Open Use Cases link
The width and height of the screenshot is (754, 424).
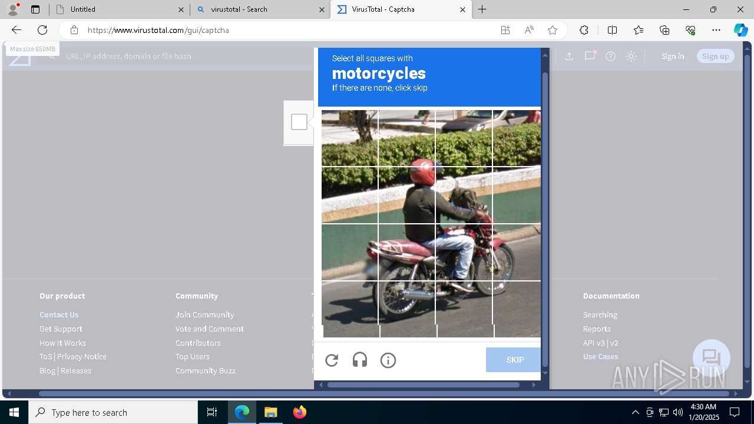click(x=600, y=357)
